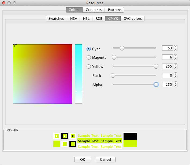190x165 pixels.
Task: Decrease Yellow value with down stepper arrow
Action: pos(176,68)
